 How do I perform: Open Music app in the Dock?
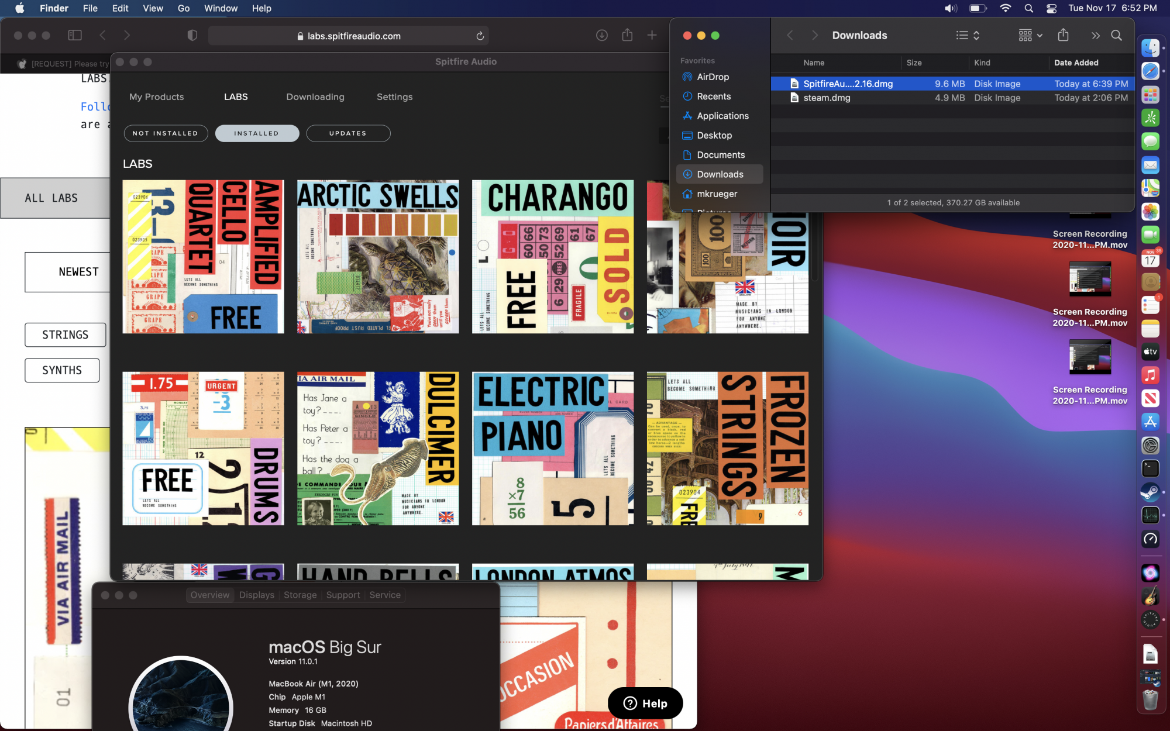pos(1150,375)
